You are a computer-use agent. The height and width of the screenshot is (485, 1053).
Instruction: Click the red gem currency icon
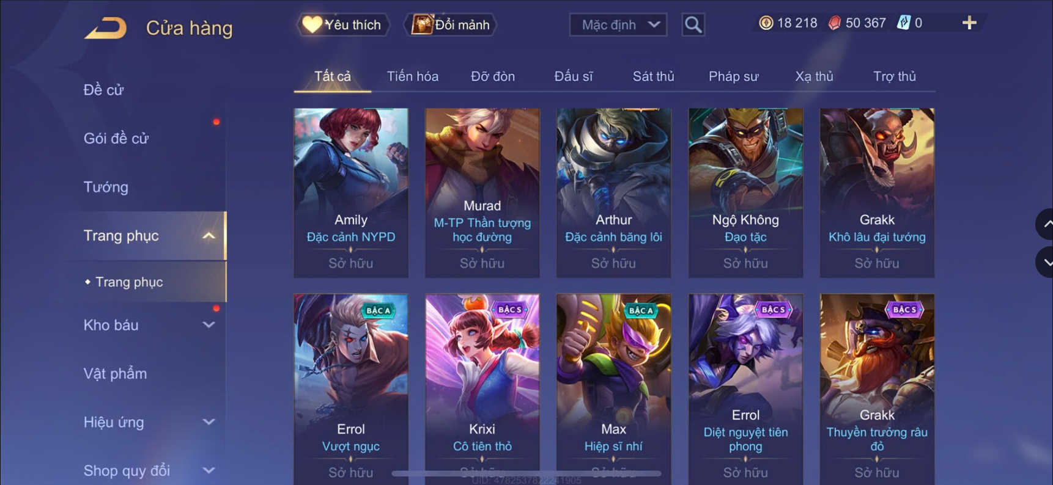click(835, 23)
